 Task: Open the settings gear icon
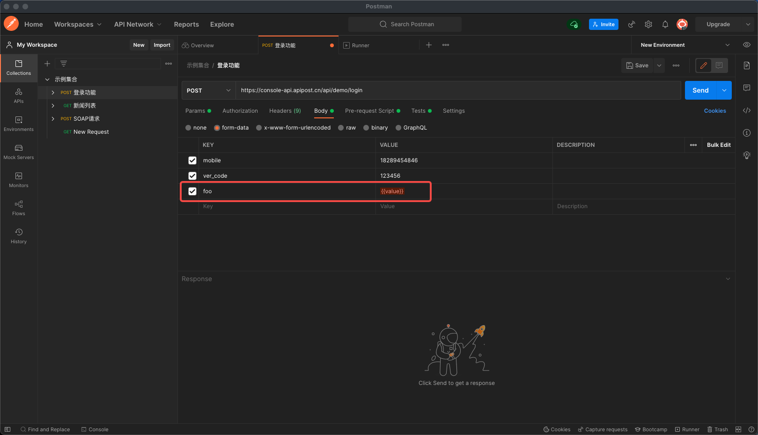[648, 24]
